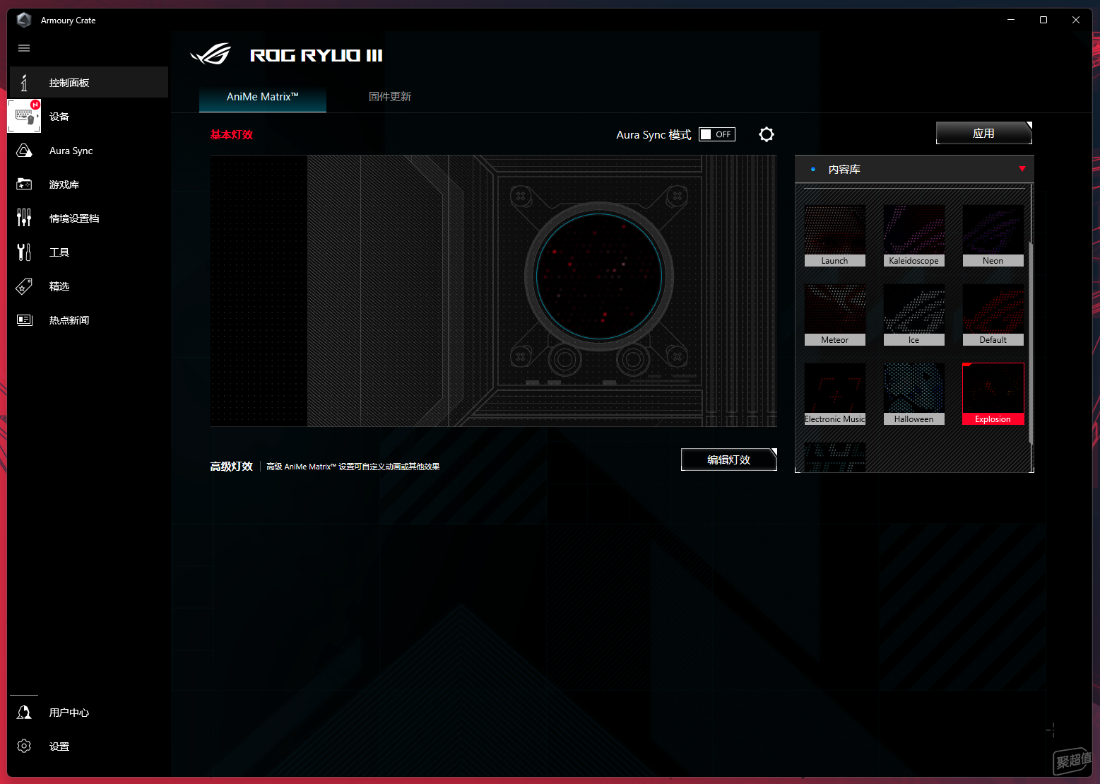Click the ROG eye logo in header

211,54
